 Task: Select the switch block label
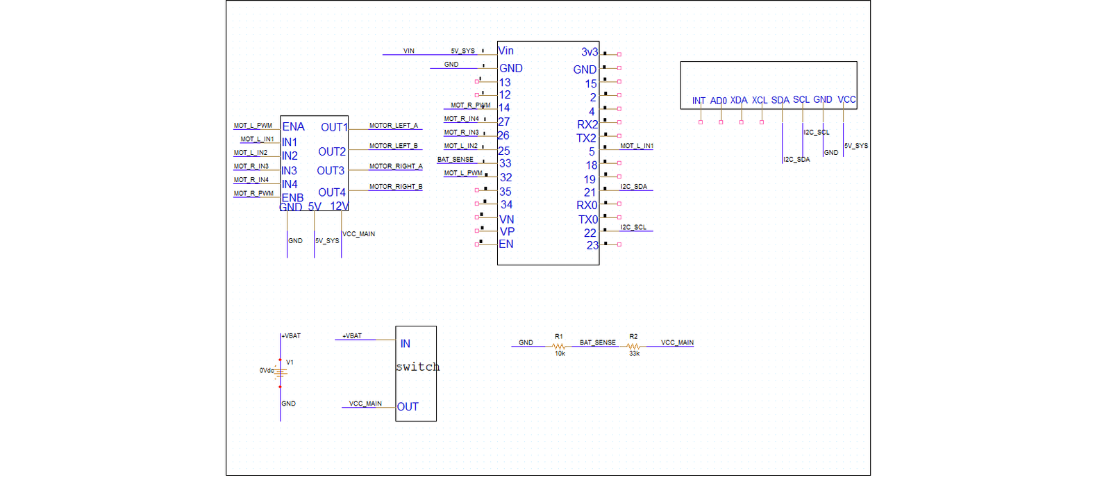click(x=418, y=367)
